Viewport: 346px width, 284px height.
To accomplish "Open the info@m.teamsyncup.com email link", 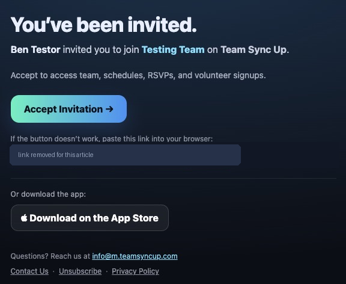I will tap(135, 256).
